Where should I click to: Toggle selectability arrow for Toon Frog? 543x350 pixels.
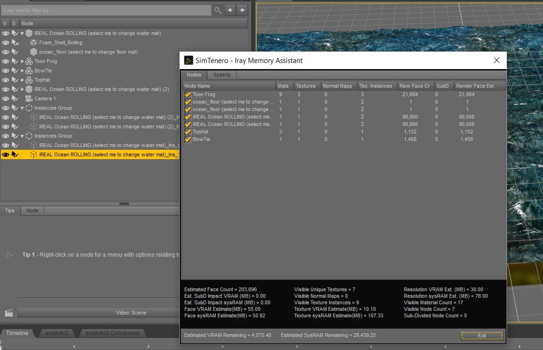(15, 61)
